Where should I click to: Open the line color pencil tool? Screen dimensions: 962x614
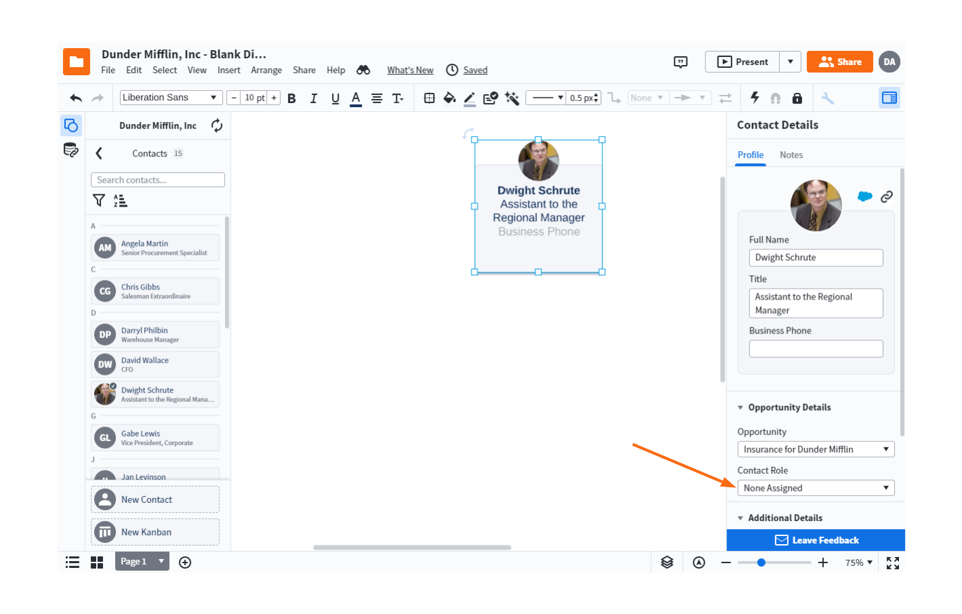click(469, 99)
